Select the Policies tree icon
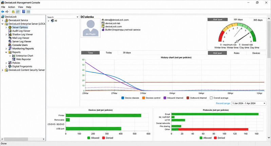 click(x=10, y=63)
